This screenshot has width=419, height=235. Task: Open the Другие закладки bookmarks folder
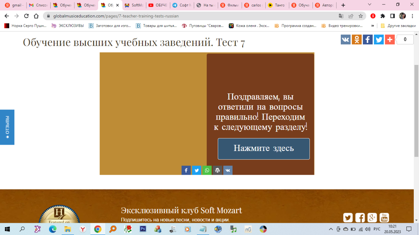tap(398, 26)
